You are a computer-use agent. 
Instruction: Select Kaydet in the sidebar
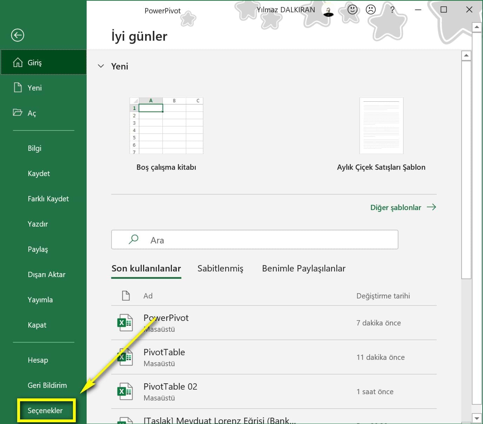(39, 174)
